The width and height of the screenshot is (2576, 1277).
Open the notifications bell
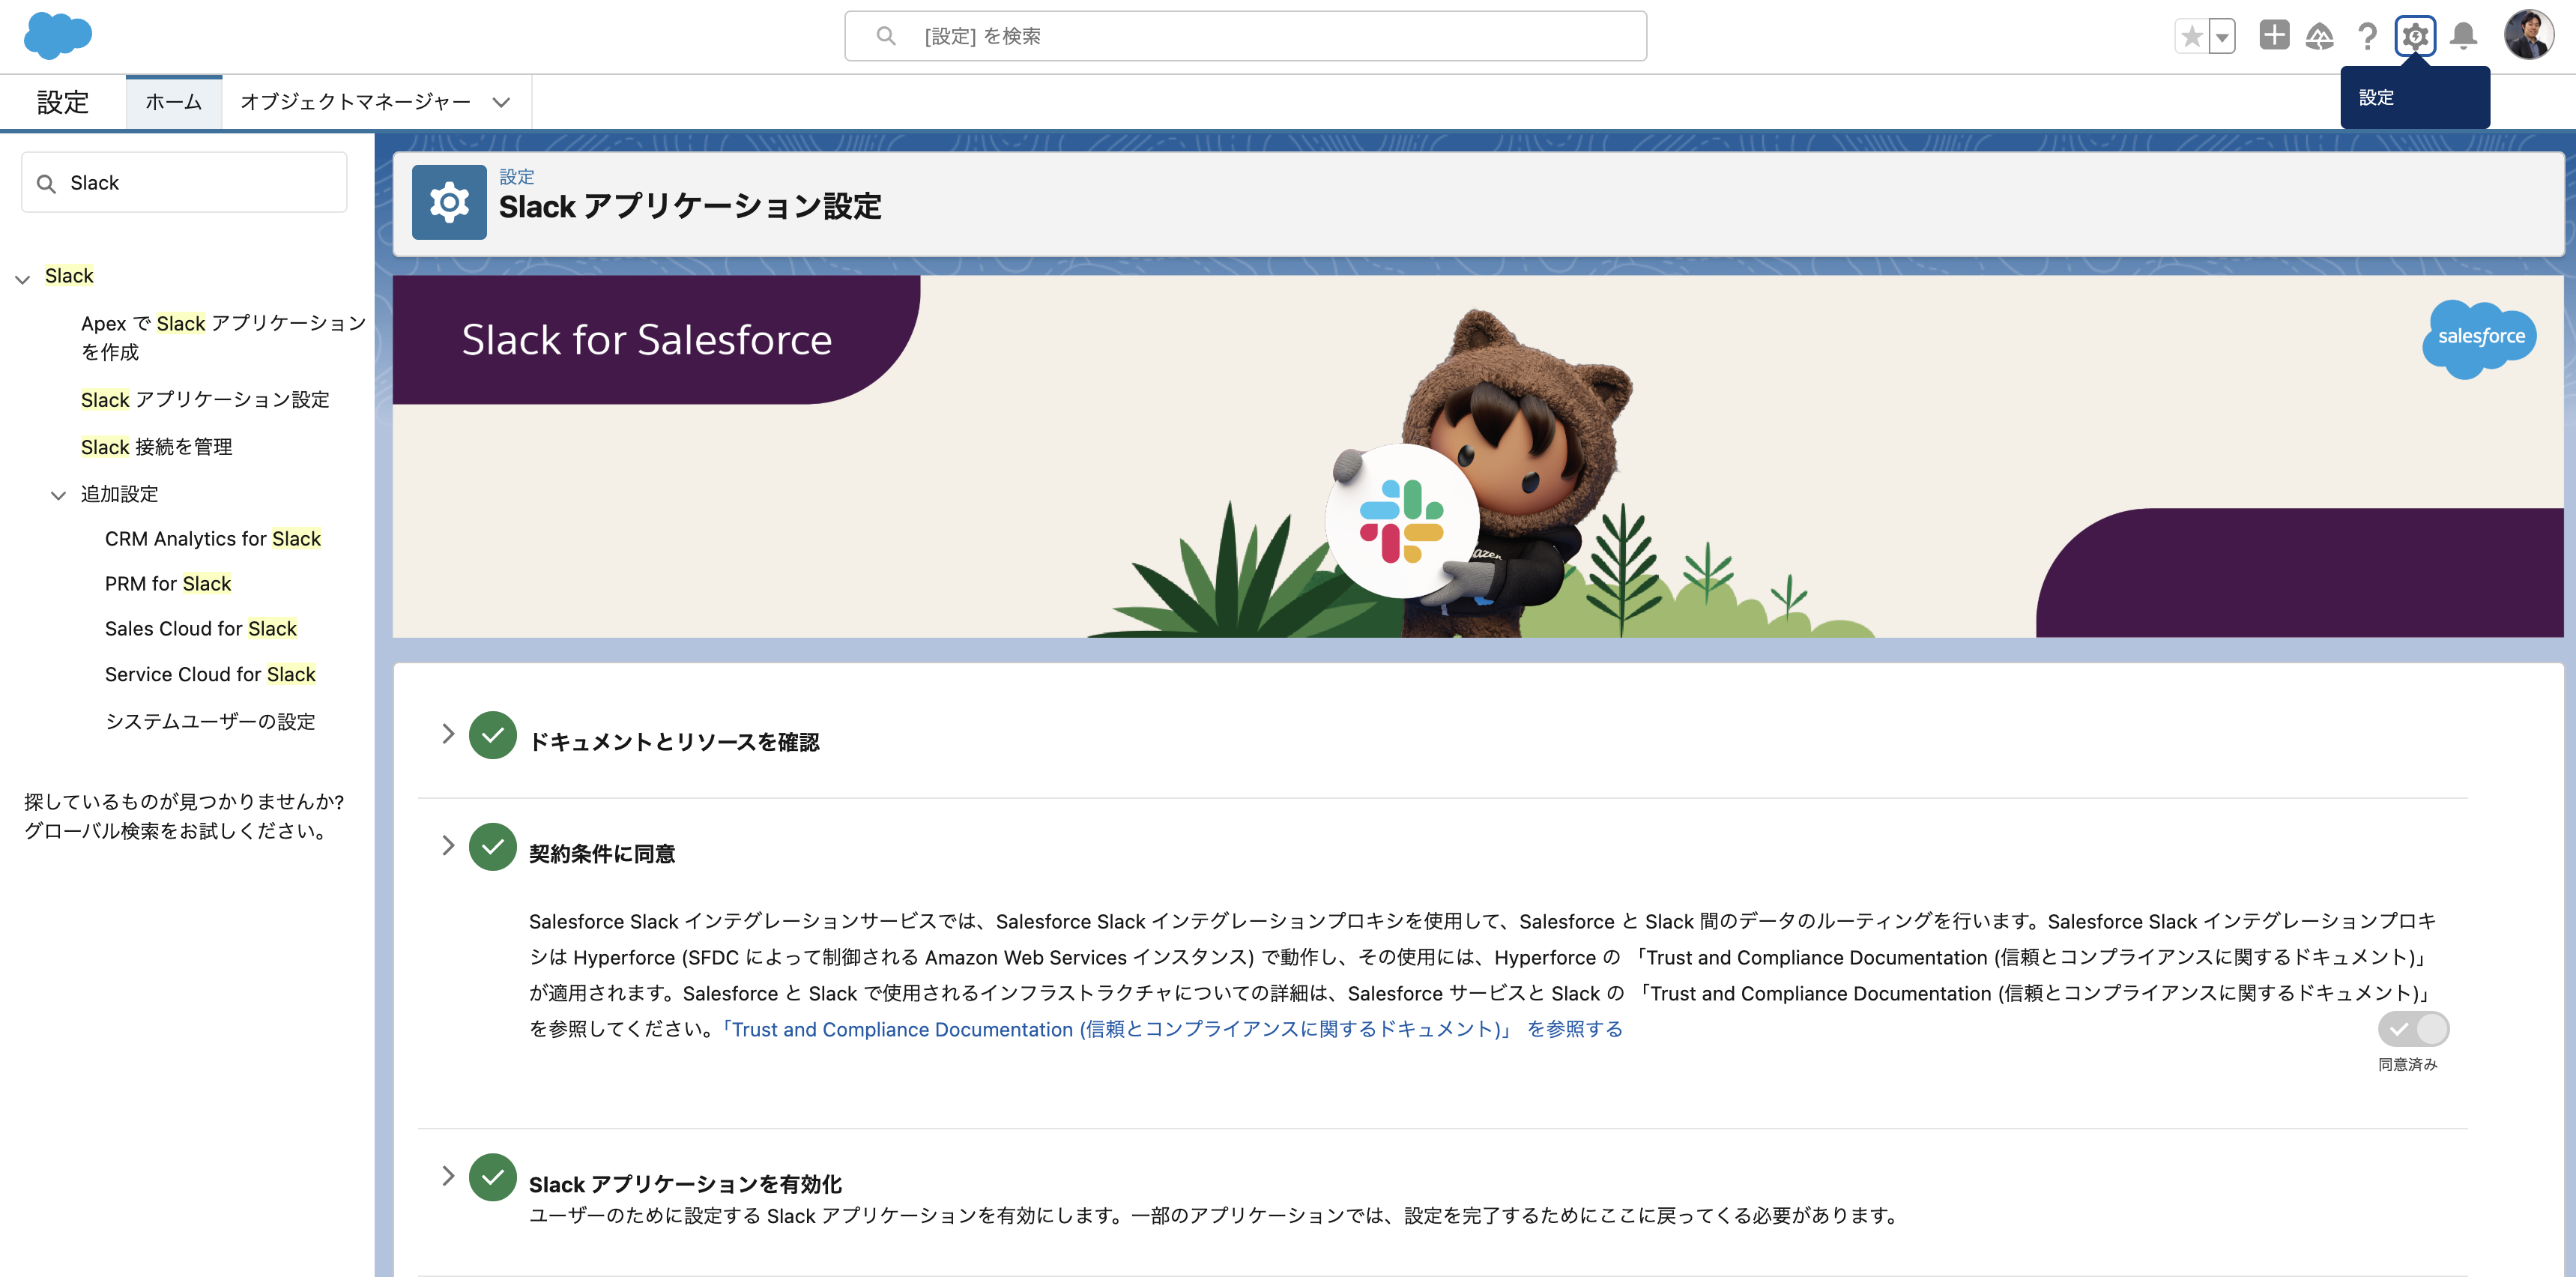(x=2463, y=36)
